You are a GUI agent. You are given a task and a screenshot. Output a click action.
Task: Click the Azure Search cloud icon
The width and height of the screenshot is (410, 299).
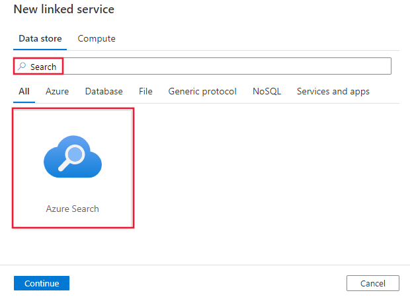(73, 160)
